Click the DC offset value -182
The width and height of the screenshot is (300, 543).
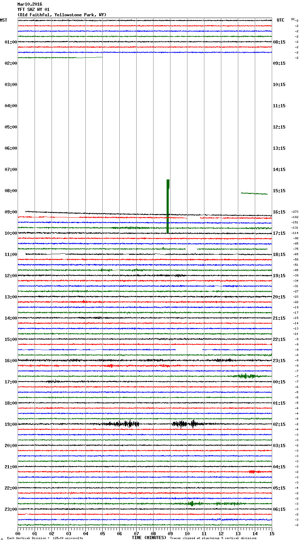coord(295,217)
